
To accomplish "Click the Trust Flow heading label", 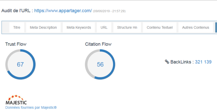I will click(x=16, y=44).
